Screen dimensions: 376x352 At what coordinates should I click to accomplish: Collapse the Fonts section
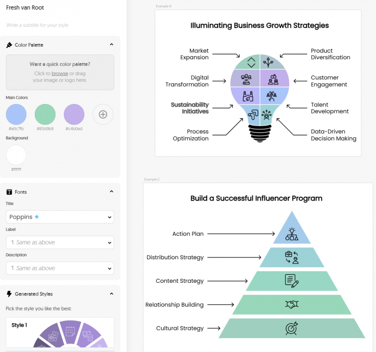click(x=111, y=192)
